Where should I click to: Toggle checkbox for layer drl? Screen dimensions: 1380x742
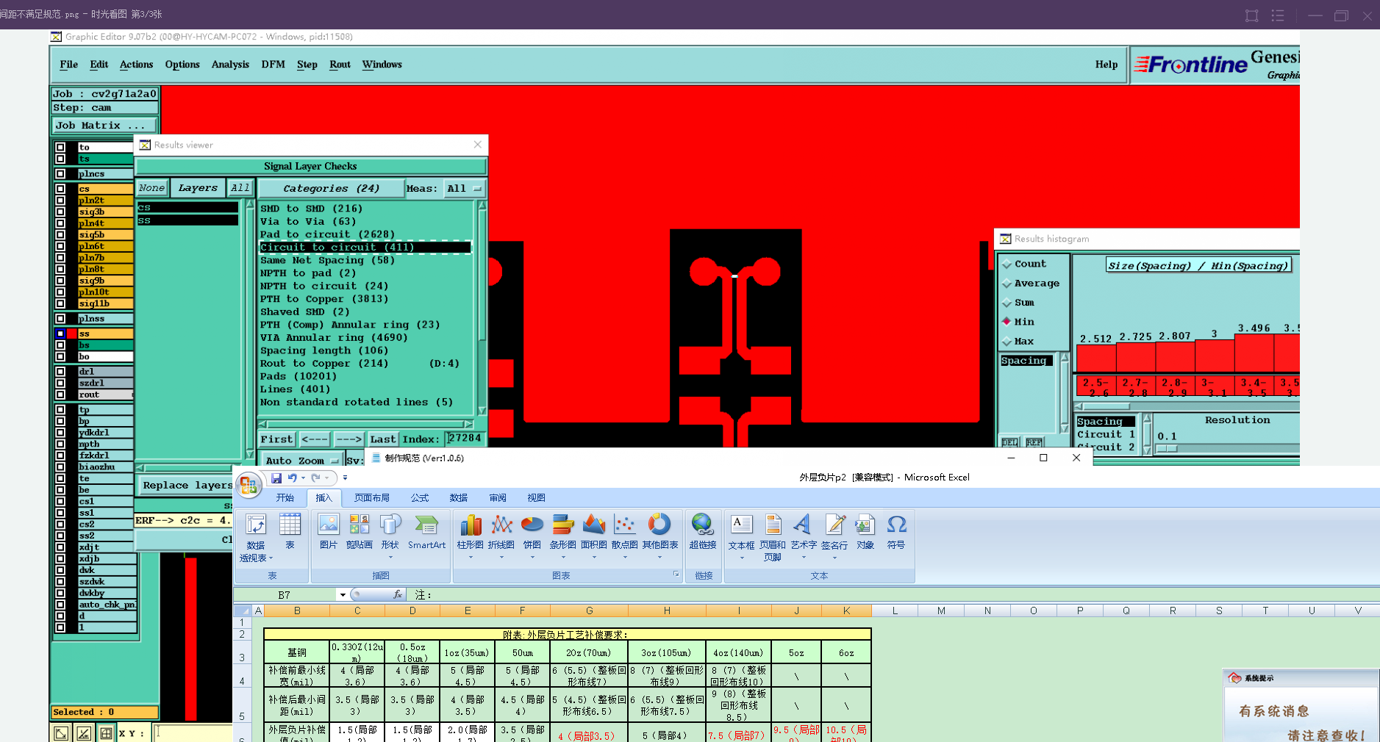(60, 372)
